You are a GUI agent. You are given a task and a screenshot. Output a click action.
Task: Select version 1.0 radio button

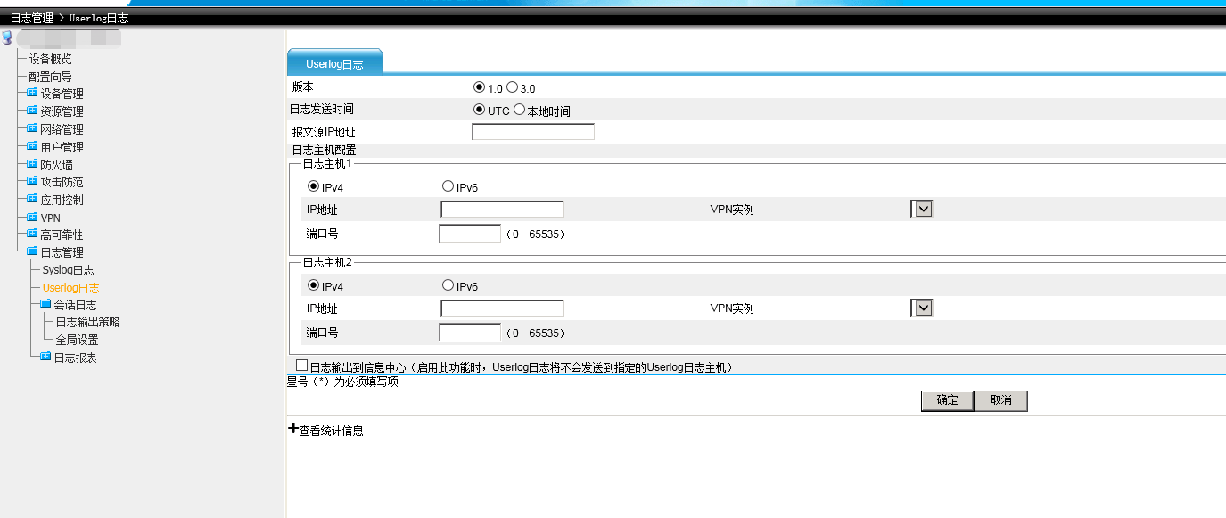coord(480,87)
